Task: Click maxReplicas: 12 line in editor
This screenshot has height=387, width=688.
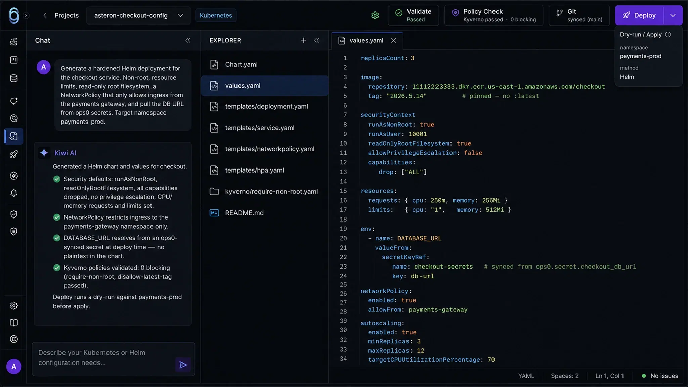Action: [396, 351]
